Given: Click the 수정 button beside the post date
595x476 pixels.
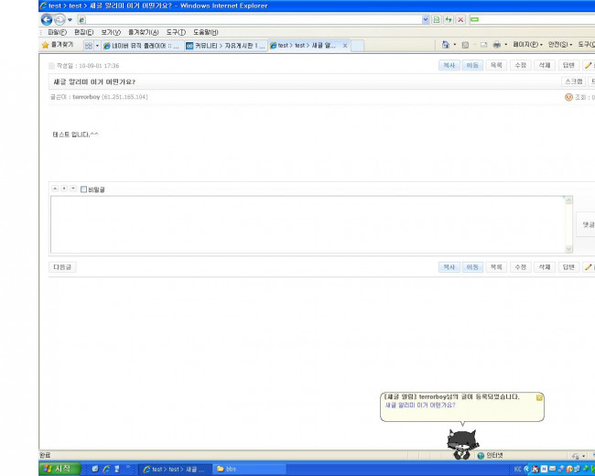Looking at the screenshot, I should click(x=520, y=65).
